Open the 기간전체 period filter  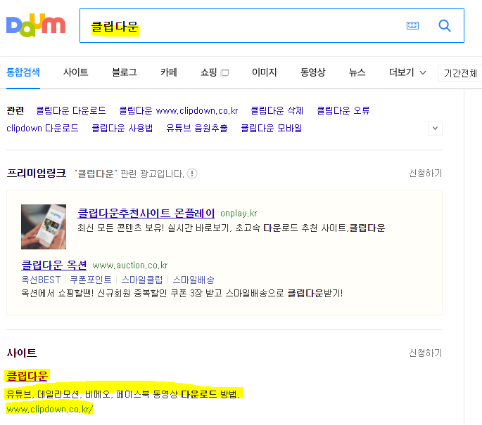point(460,73)
